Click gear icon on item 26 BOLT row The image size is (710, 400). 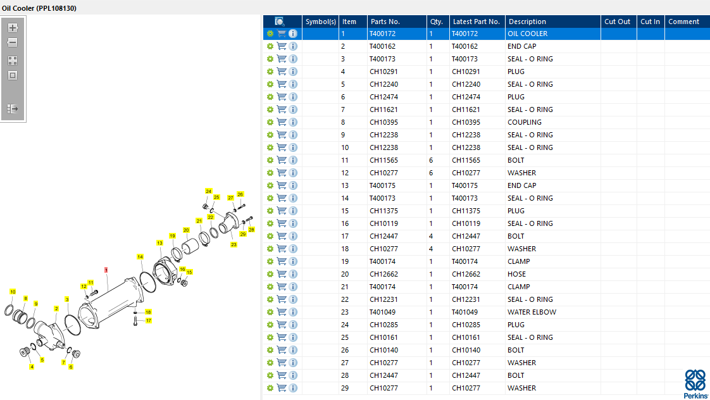270,350
